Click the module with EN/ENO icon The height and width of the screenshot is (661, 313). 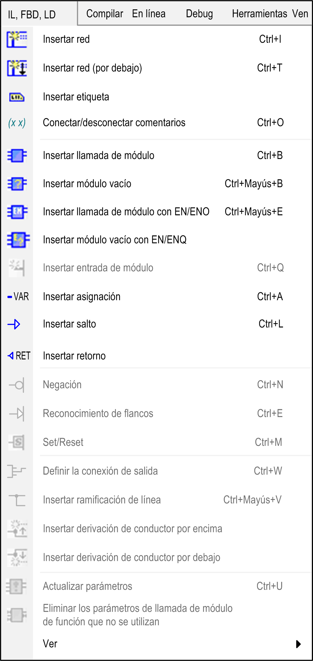tap(17, 212)
